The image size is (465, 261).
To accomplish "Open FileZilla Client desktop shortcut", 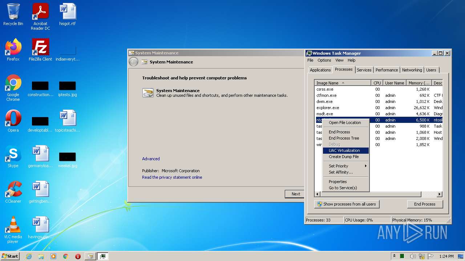I will click(x=40, y=50).
